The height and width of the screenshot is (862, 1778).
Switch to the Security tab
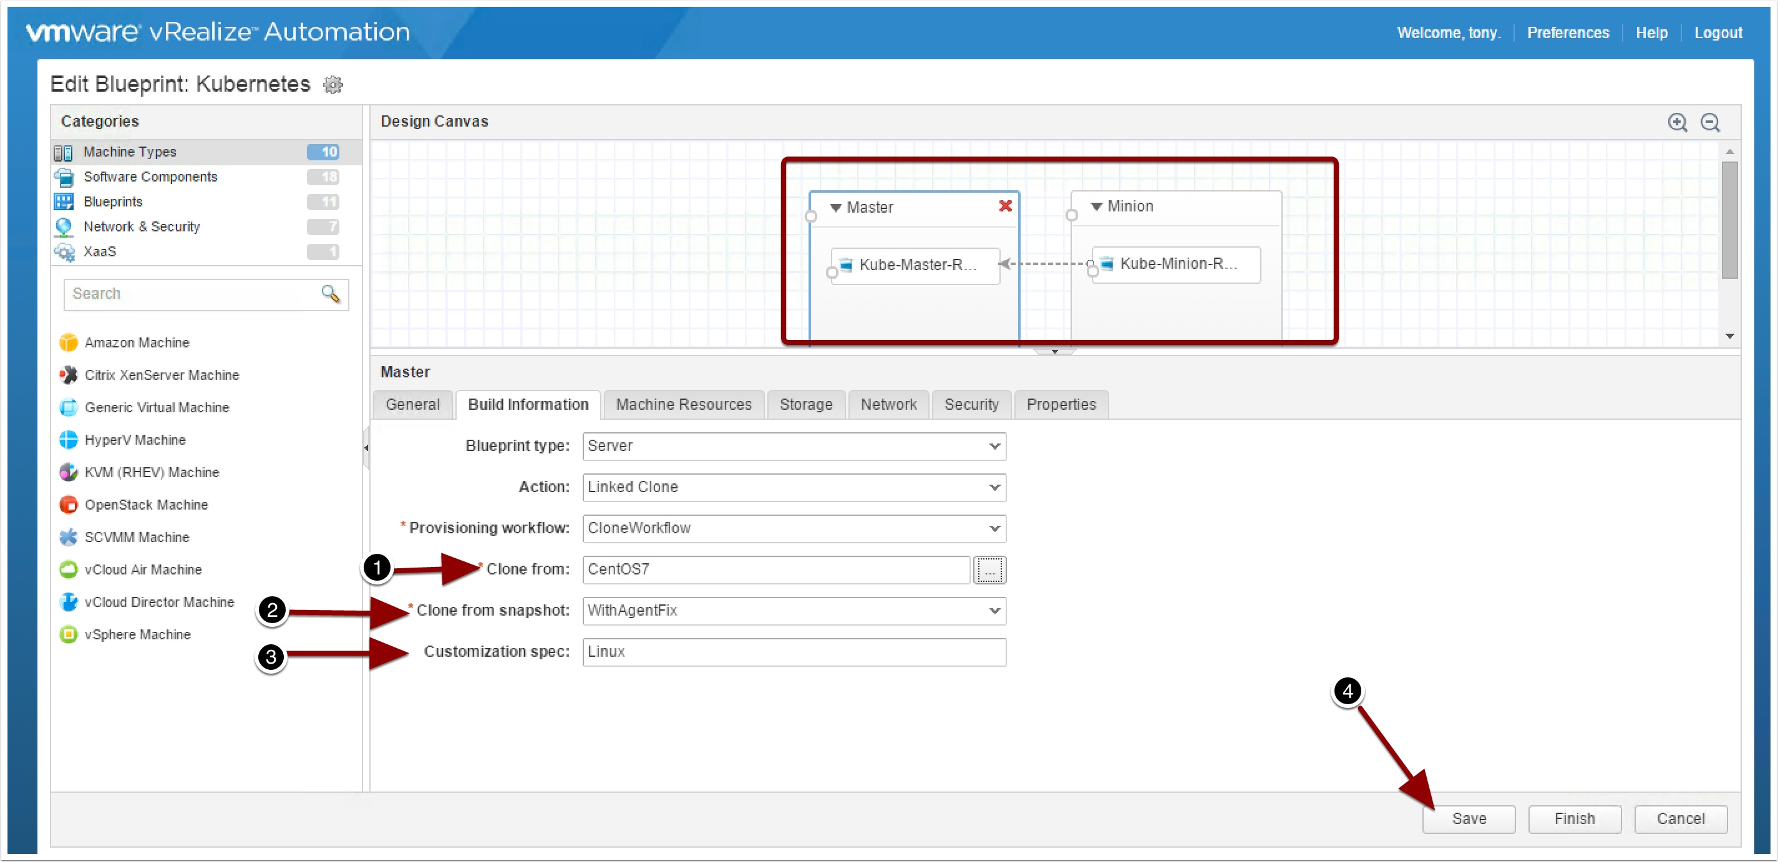971,404
